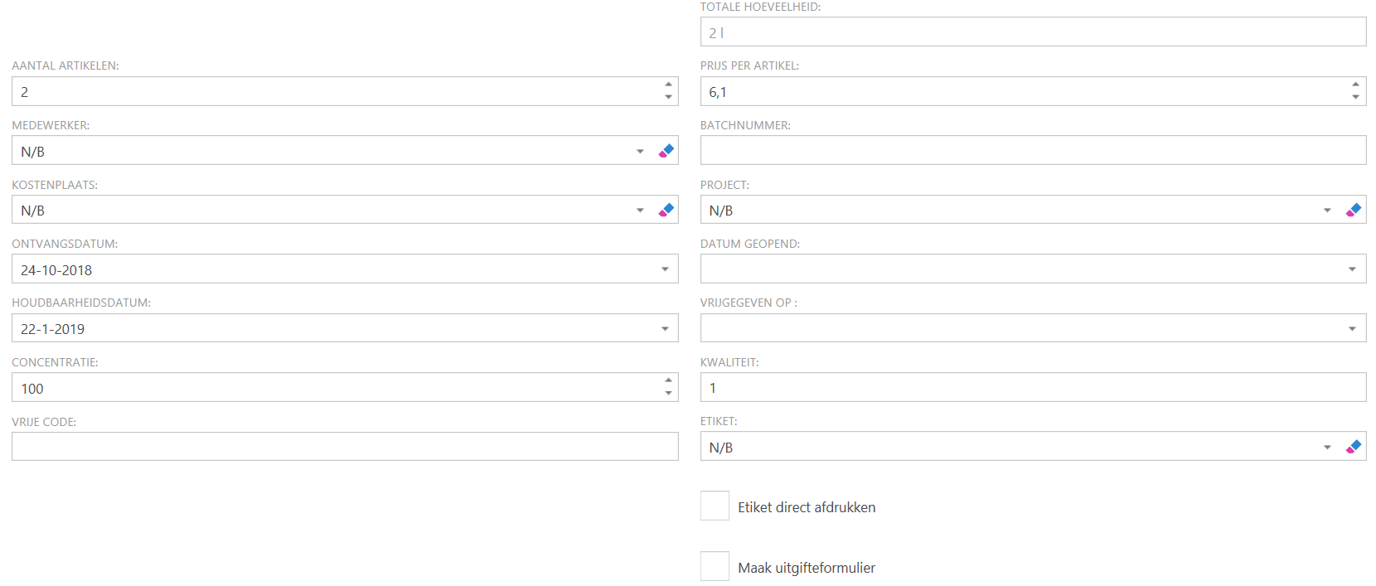The width and height of the screenshot is (1376, 586).
Task: Tick the Maak uitgifteformulier checkbox
Action: tap(715, 566)
